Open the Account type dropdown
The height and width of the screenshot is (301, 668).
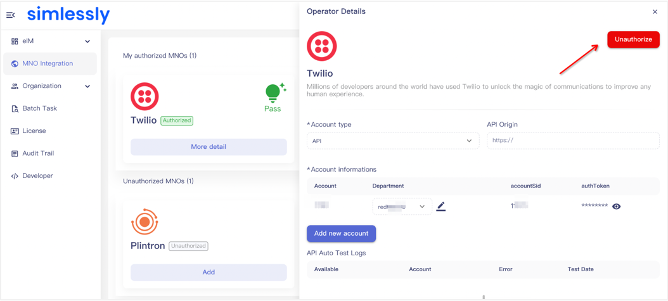[x=393, y=141]
